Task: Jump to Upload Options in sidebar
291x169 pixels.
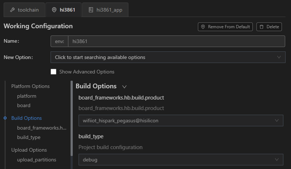Action: (29, 150)
